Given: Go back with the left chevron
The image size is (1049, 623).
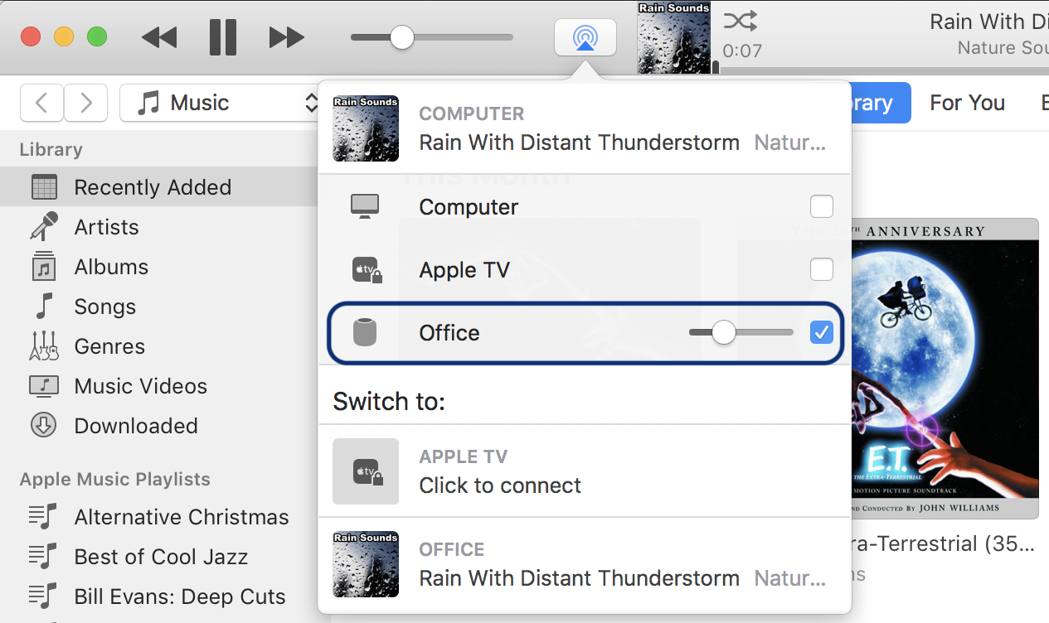Looking at the screenshot, I should 41,103.
